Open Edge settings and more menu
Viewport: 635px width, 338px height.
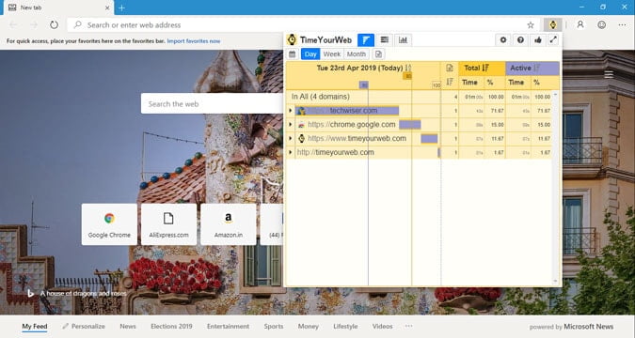tap(623, 25)
